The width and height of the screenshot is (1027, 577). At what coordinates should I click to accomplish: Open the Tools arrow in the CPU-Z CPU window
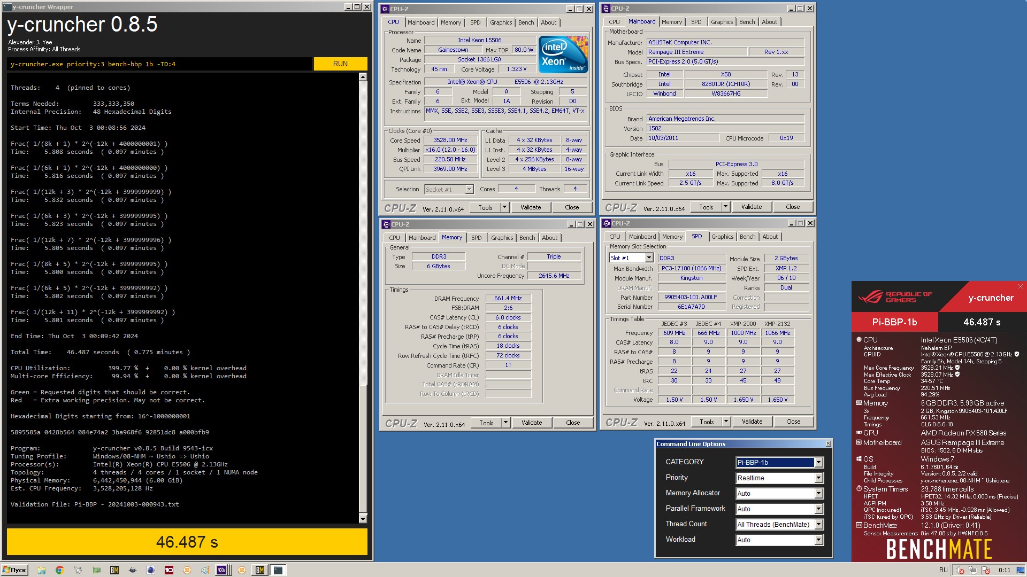pos(504,207)
